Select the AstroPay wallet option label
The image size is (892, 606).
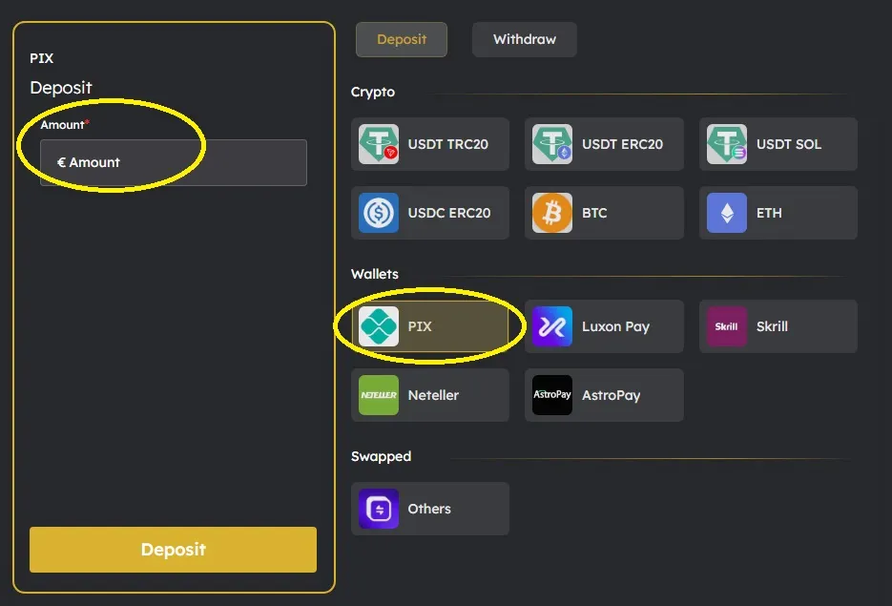click(611, 395)
